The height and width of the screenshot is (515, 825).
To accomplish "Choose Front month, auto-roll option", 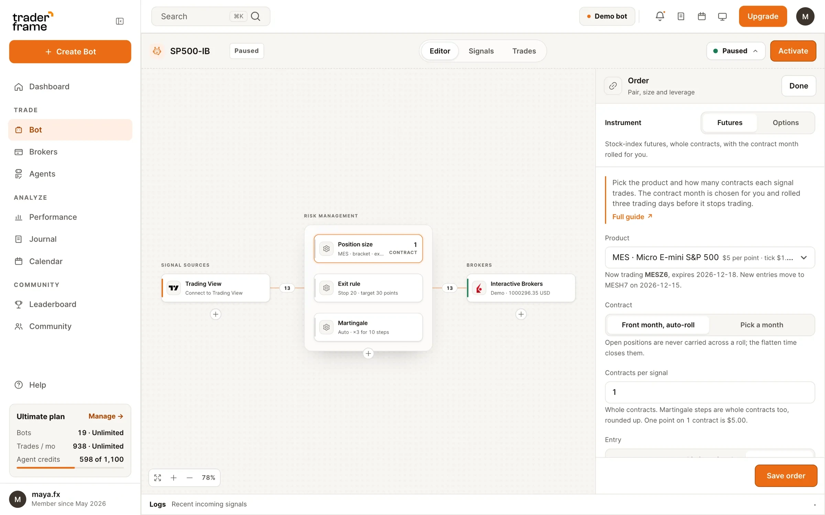I will (x=658, y=325).
